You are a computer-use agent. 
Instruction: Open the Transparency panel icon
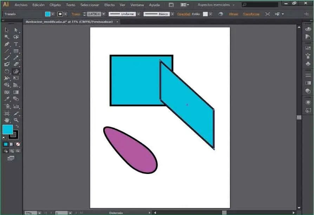click(x=308, y=91)
